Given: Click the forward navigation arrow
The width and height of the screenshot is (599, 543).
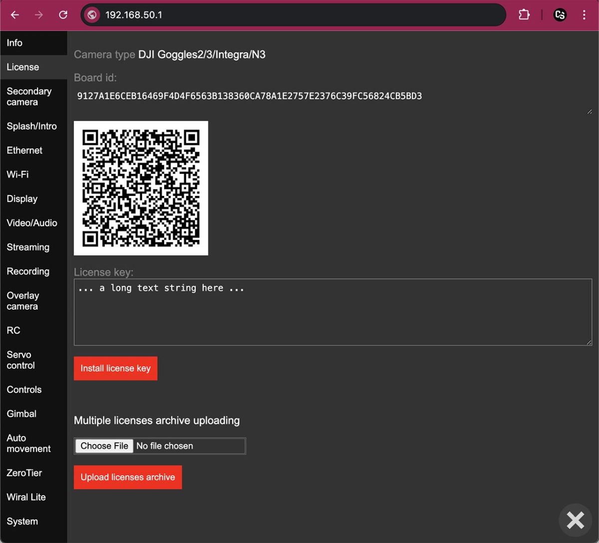Looking at the screenshot, I should pos(39,14).
